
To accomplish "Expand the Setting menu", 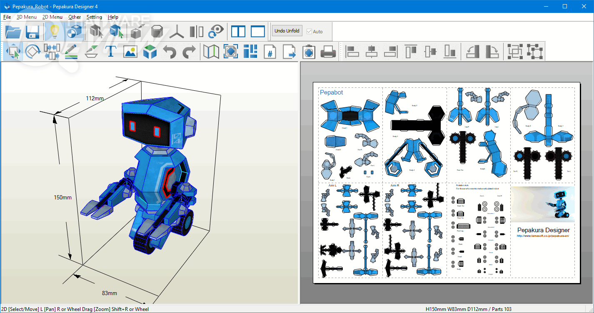I will 94,17.
